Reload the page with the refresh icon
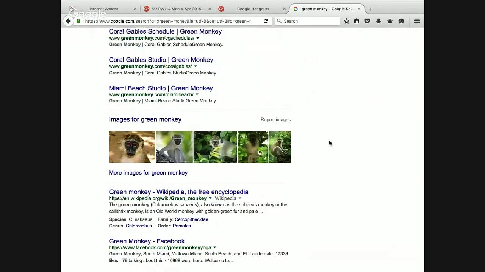485x272 pixels. pos(266,21)
